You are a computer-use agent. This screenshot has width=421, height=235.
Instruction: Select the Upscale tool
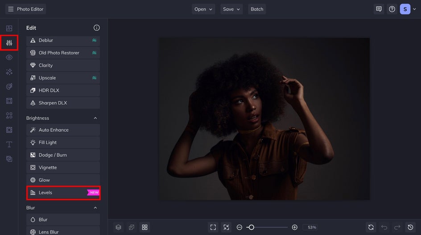click(63, 78)
